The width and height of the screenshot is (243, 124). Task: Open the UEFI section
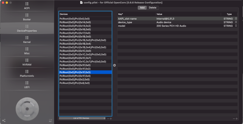click(27, 85)
